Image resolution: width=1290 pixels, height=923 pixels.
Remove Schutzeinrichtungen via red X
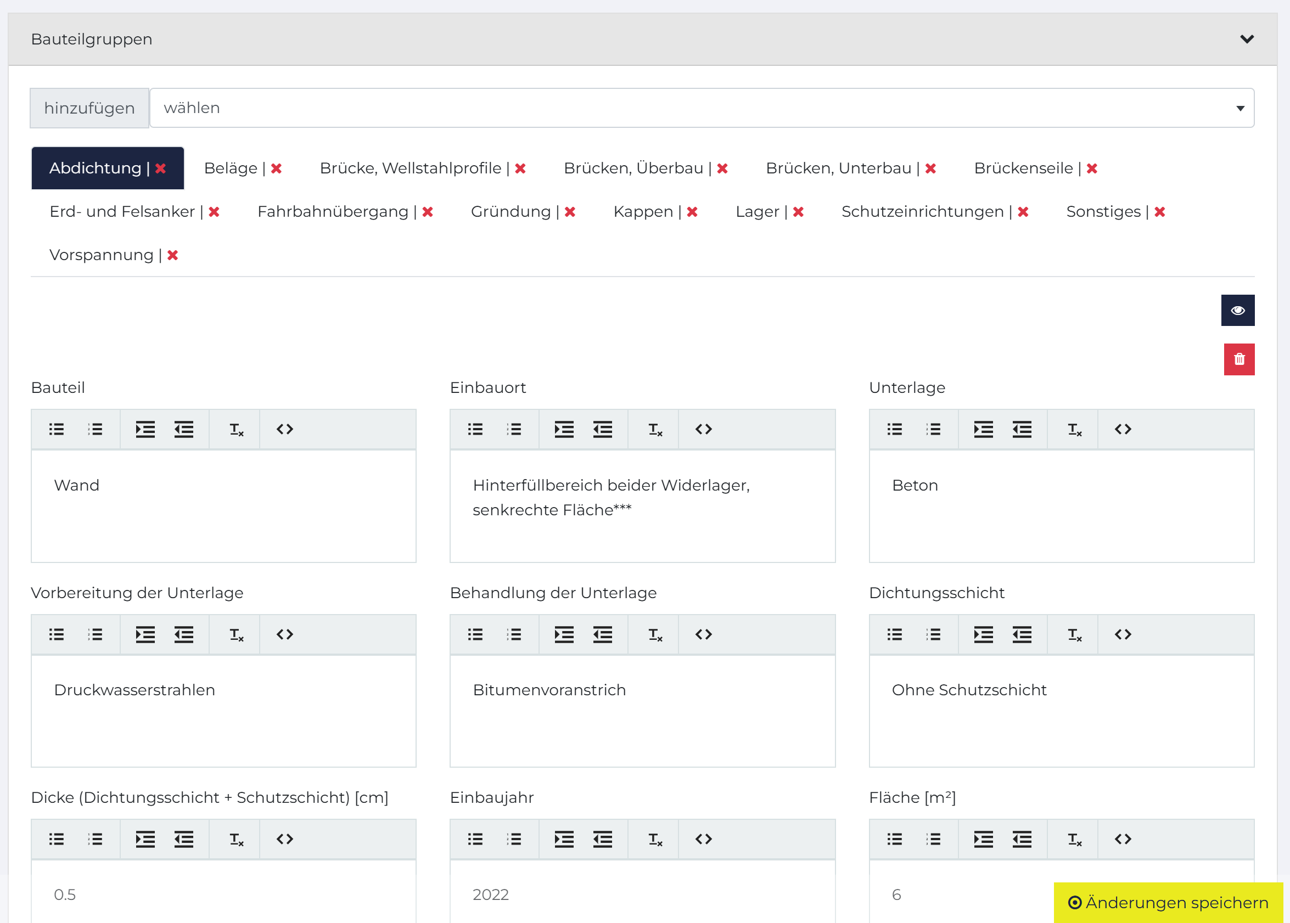click(x=1023, y=211)
